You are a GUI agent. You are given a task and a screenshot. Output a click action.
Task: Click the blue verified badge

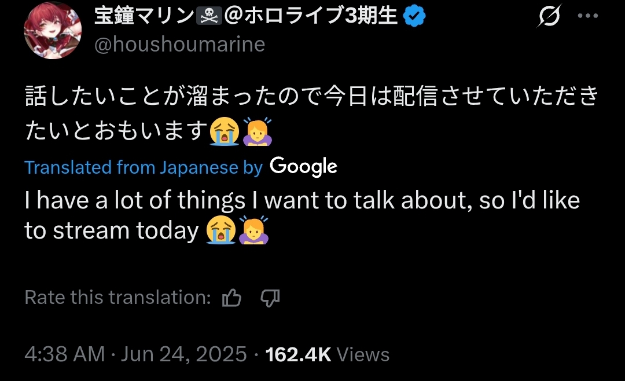click(414, 17)
